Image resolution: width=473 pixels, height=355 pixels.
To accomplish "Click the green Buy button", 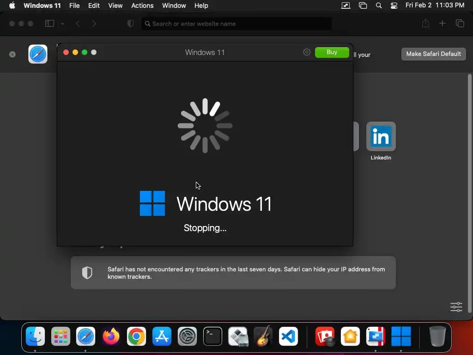I will (x=332, y=52).
